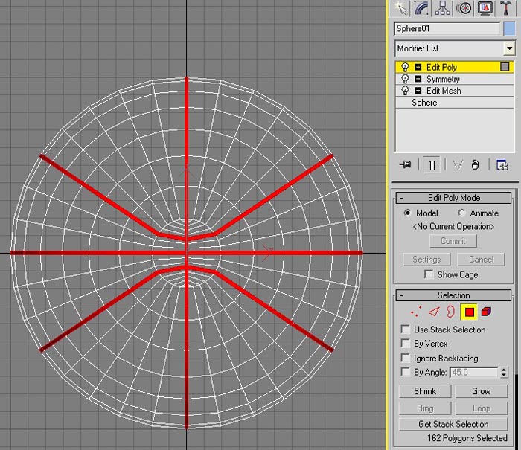Screen dimensions: 521x450
Task: Click the Commit button
Action: point(453,241)
